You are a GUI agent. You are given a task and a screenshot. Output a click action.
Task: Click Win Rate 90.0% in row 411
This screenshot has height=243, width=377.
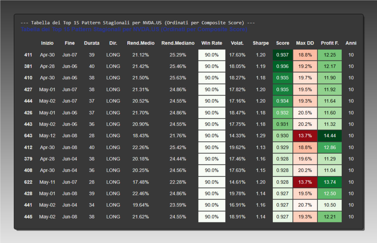(x=212, y=55)
